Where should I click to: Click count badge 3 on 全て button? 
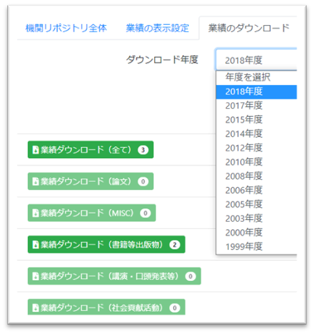tap(143, 150)
